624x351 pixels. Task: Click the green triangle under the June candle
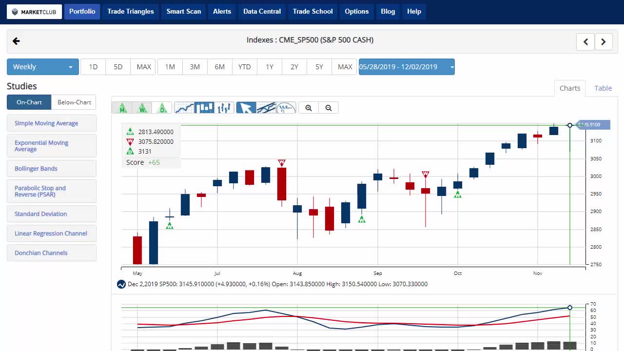click(170, 225)
